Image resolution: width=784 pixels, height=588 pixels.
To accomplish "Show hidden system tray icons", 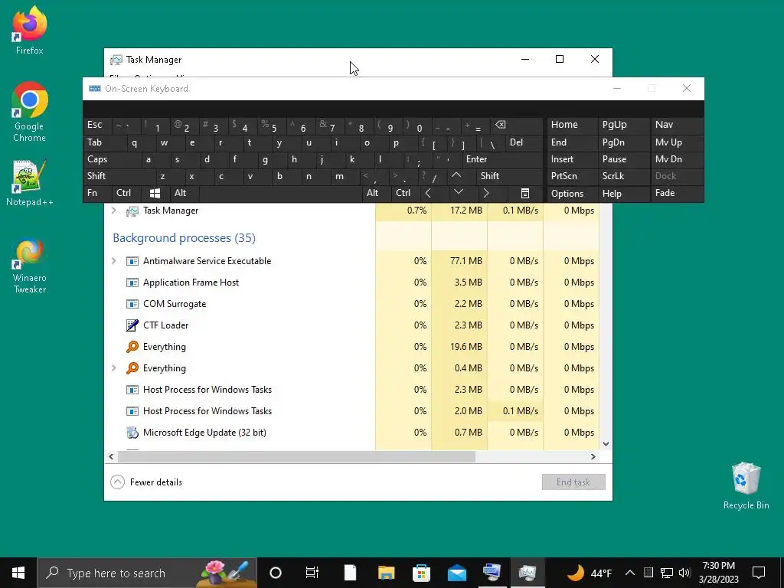I will pos(630,573).
